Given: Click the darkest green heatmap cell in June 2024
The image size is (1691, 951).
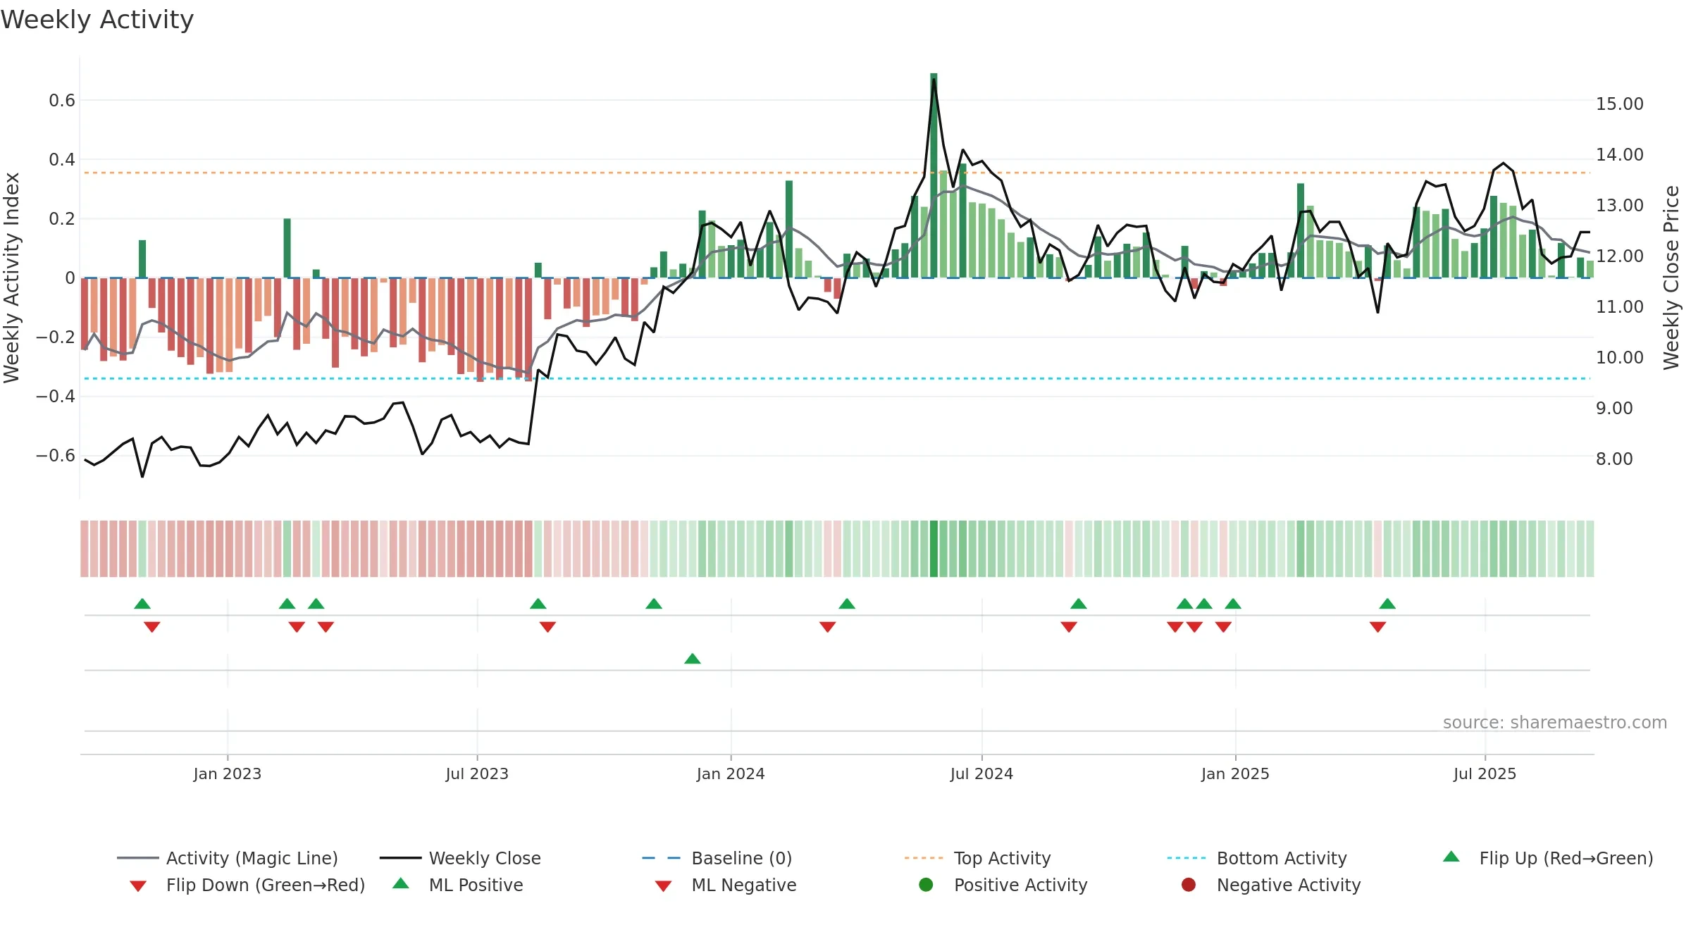Looking at the screenshot, I should pos(934,549).
